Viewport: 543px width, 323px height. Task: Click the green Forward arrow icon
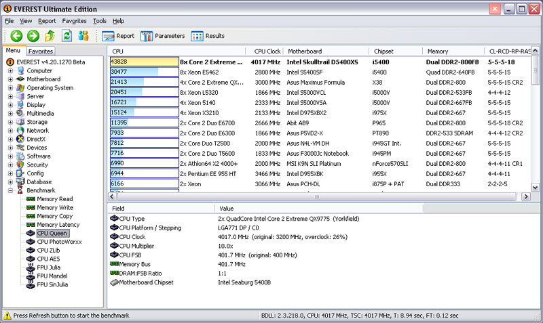click(33, 36)
